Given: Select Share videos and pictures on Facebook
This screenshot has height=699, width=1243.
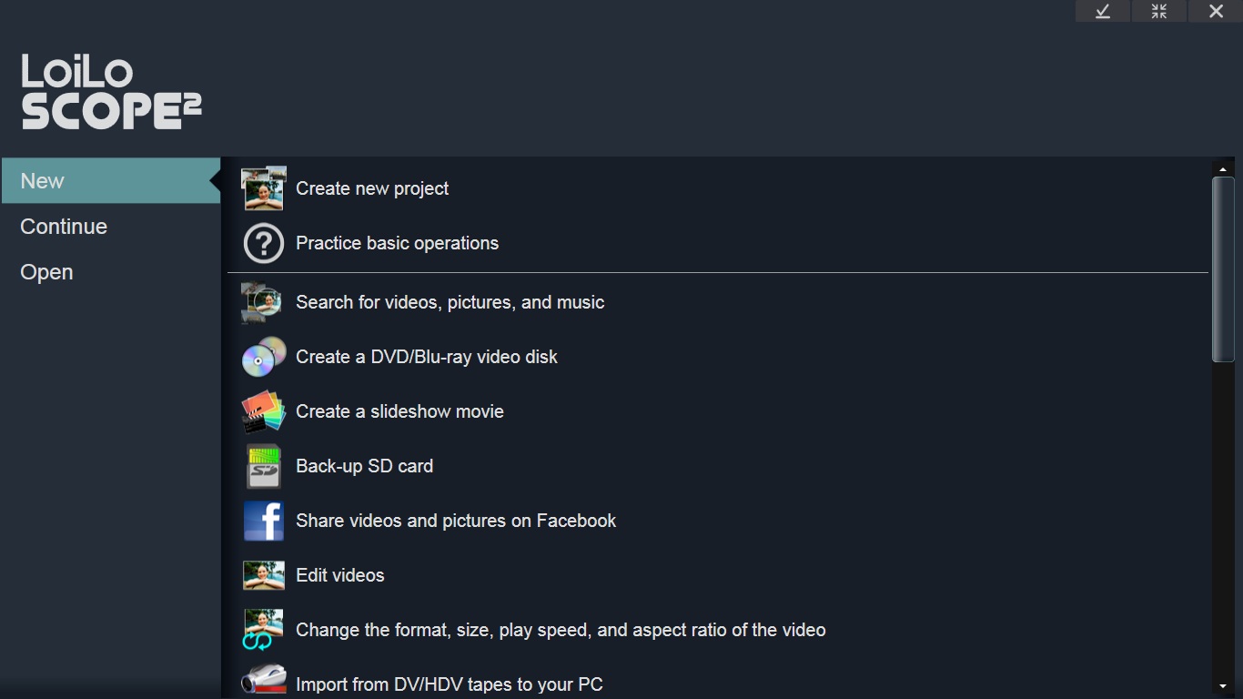Looking at the screenshot, I should tap(456, 521).
